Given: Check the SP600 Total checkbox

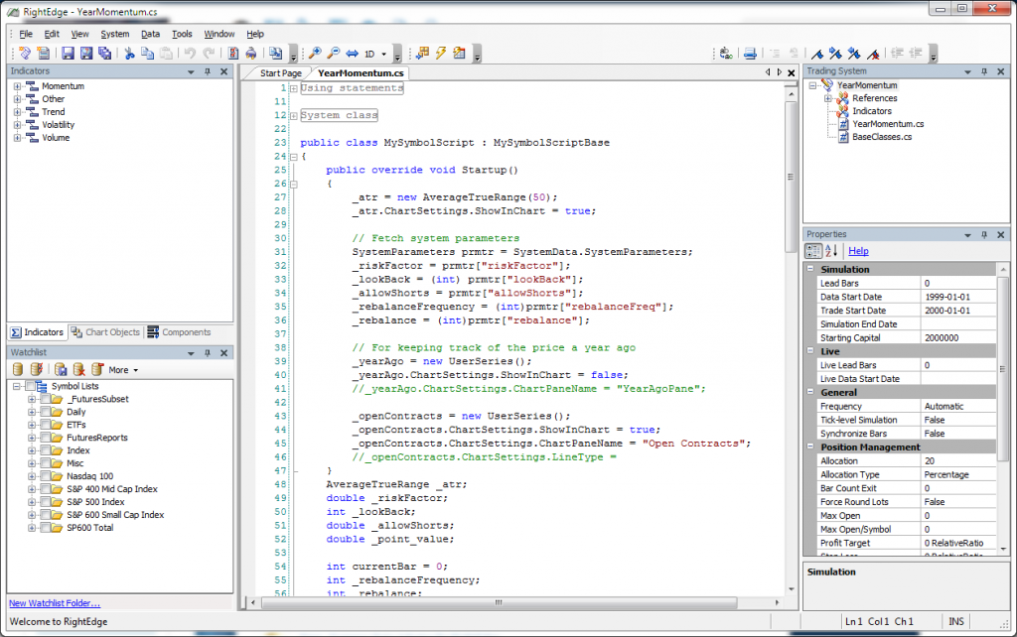Looking at the screenshot, I should [x=45, y=528].
